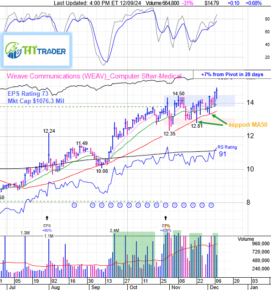This screenshot has width=271, height=290.
Task: Click the 1.3M volume spike label
Action: click(25, 233)
